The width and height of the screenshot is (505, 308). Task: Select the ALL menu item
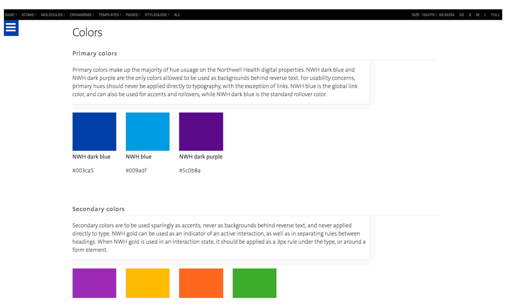tap(177, 15)
